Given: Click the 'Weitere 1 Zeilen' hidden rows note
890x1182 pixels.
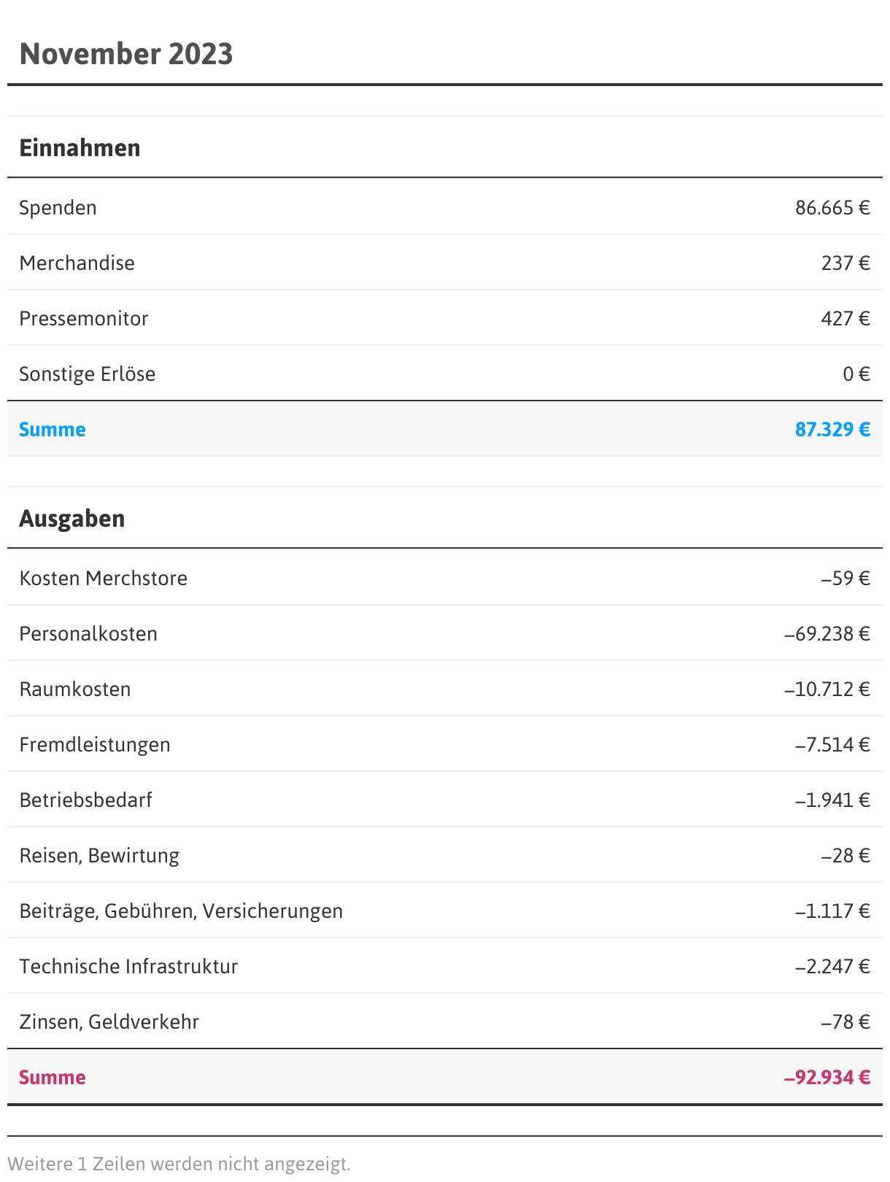Looking at the screenshot, I should coord(179,1163).
